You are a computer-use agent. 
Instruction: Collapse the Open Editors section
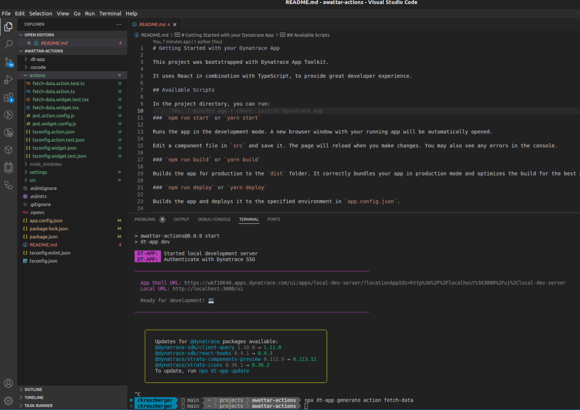pos(39,35)
